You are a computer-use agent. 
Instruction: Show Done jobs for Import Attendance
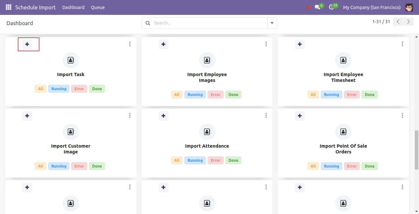(233, 160)
